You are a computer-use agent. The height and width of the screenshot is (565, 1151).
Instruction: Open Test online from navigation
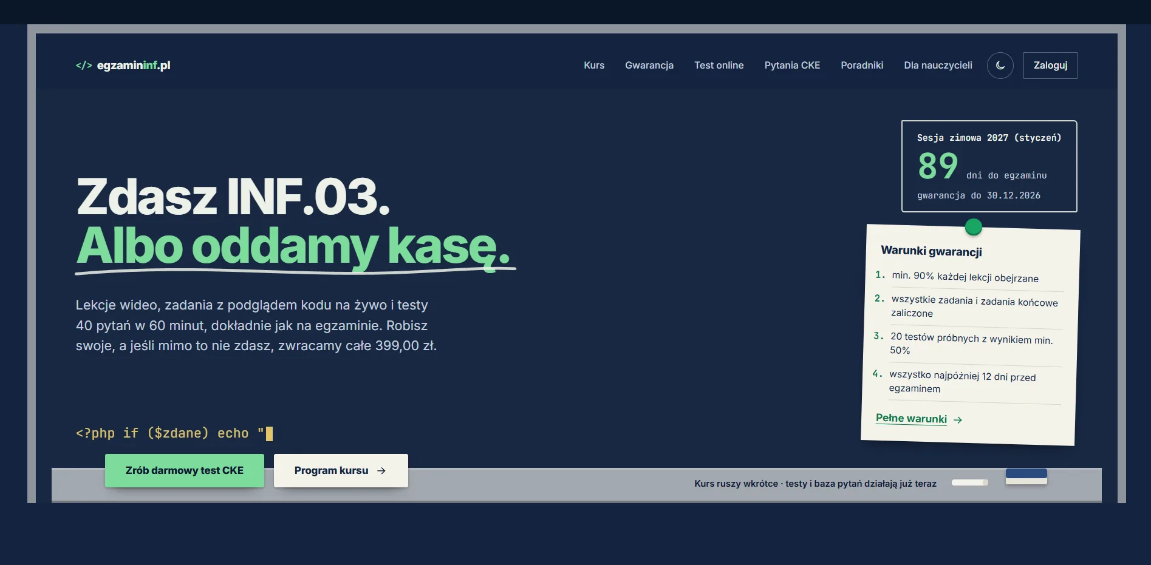(x=719, y=66)
